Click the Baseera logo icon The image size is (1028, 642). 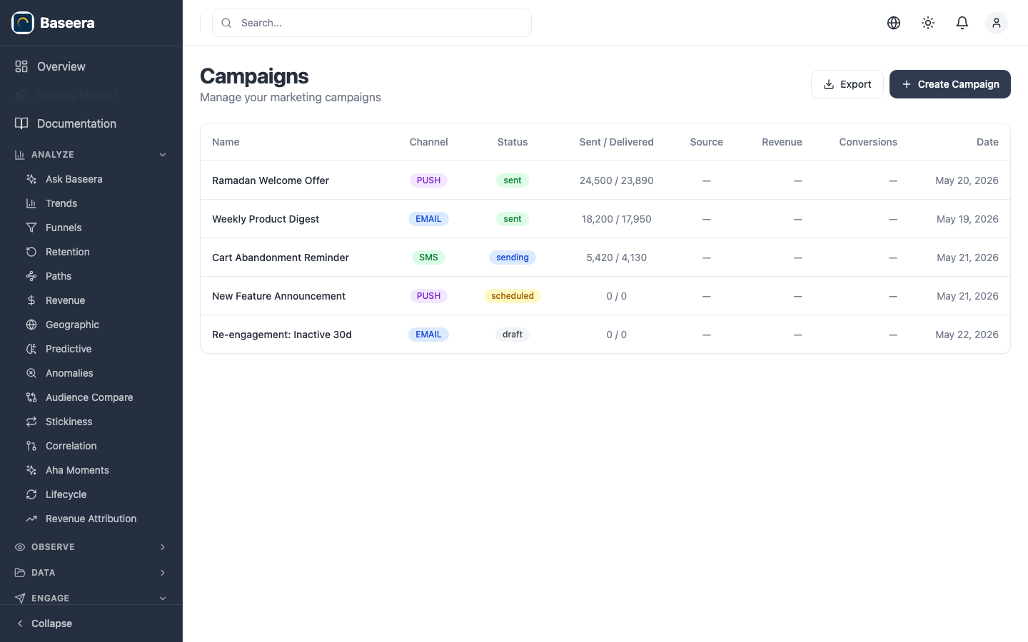click(23, 23)
